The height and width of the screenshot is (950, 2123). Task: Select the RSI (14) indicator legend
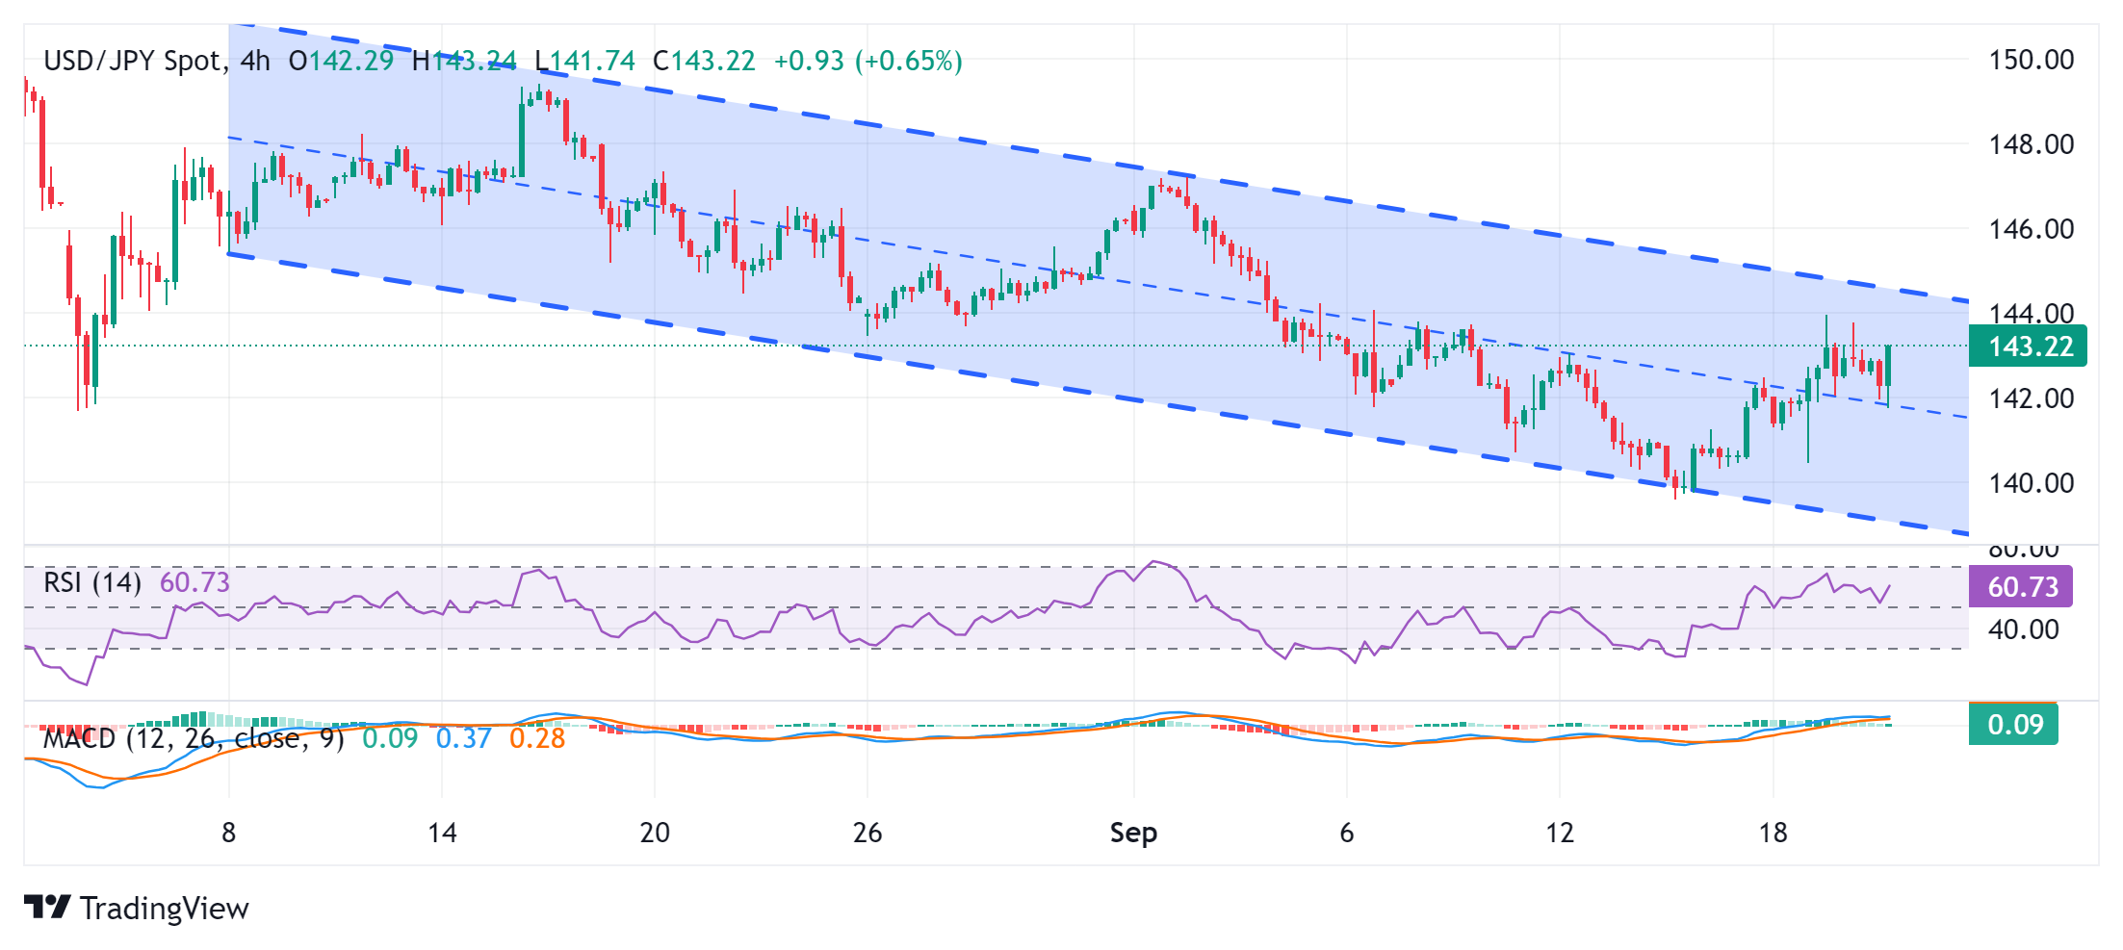[92, 582]
